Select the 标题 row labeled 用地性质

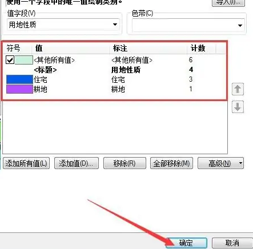coord(114,70)
